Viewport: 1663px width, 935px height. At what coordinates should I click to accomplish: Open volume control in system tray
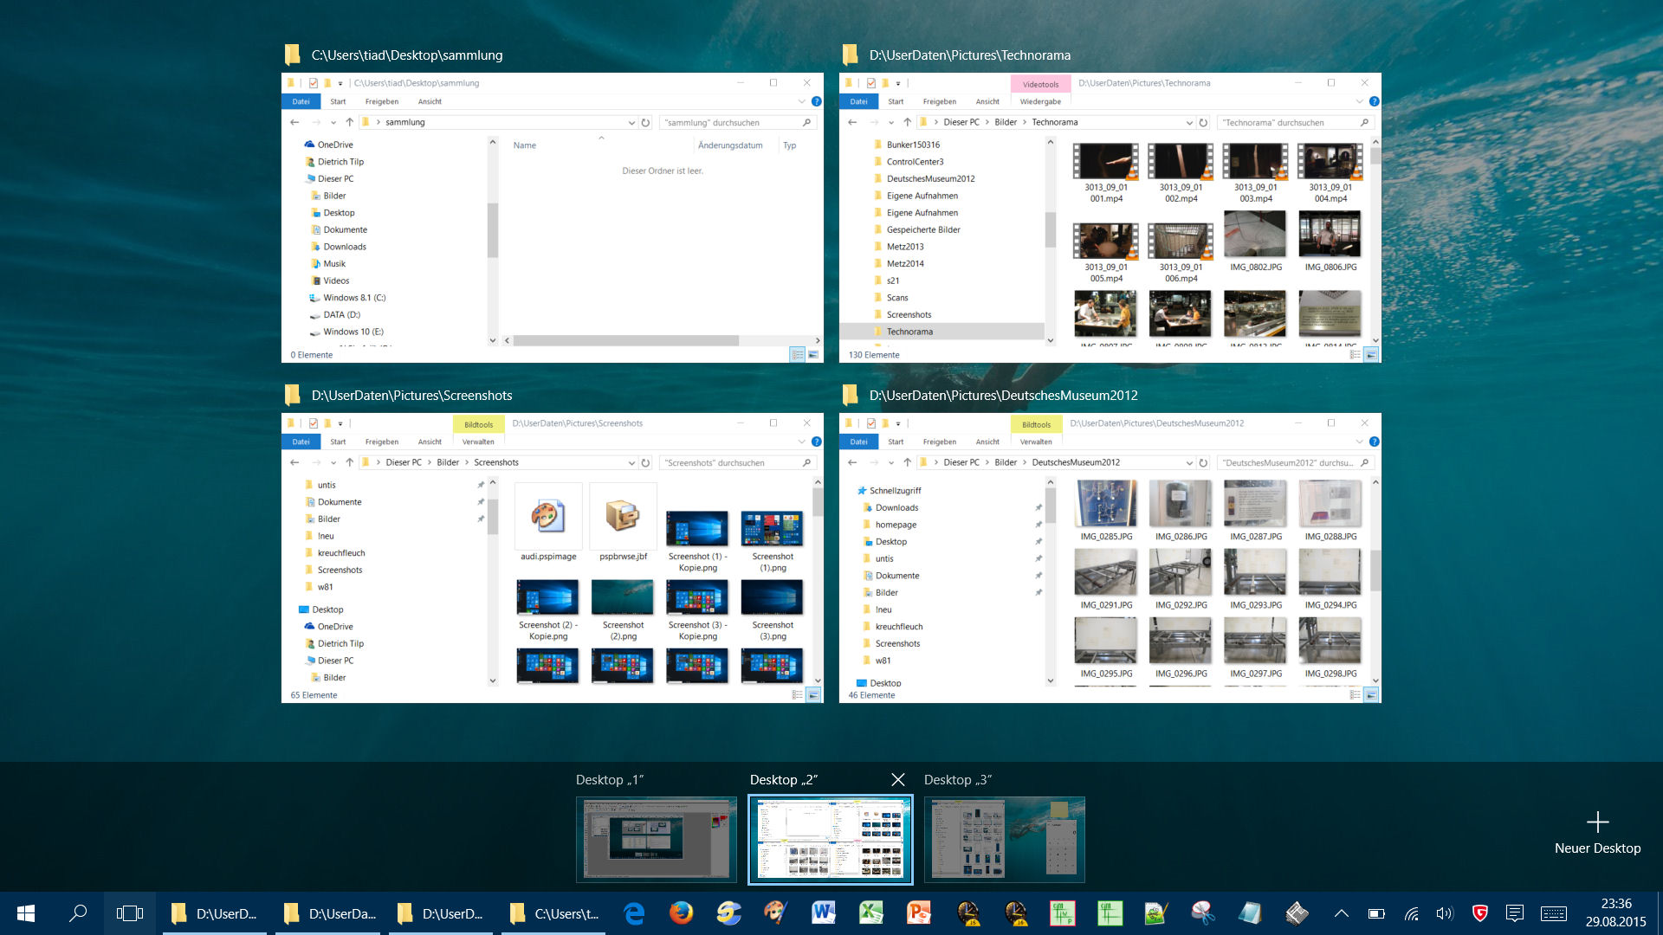(1444, 913)
